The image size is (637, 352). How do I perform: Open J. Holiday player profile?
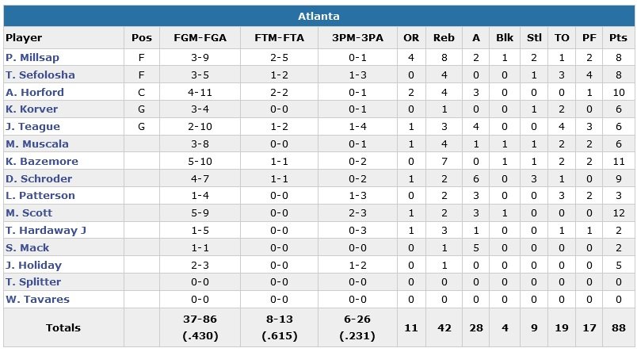tap(33, 266)
